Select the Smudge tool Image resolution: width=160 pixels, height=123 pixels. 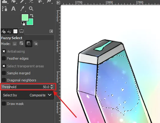pos(49,1)
